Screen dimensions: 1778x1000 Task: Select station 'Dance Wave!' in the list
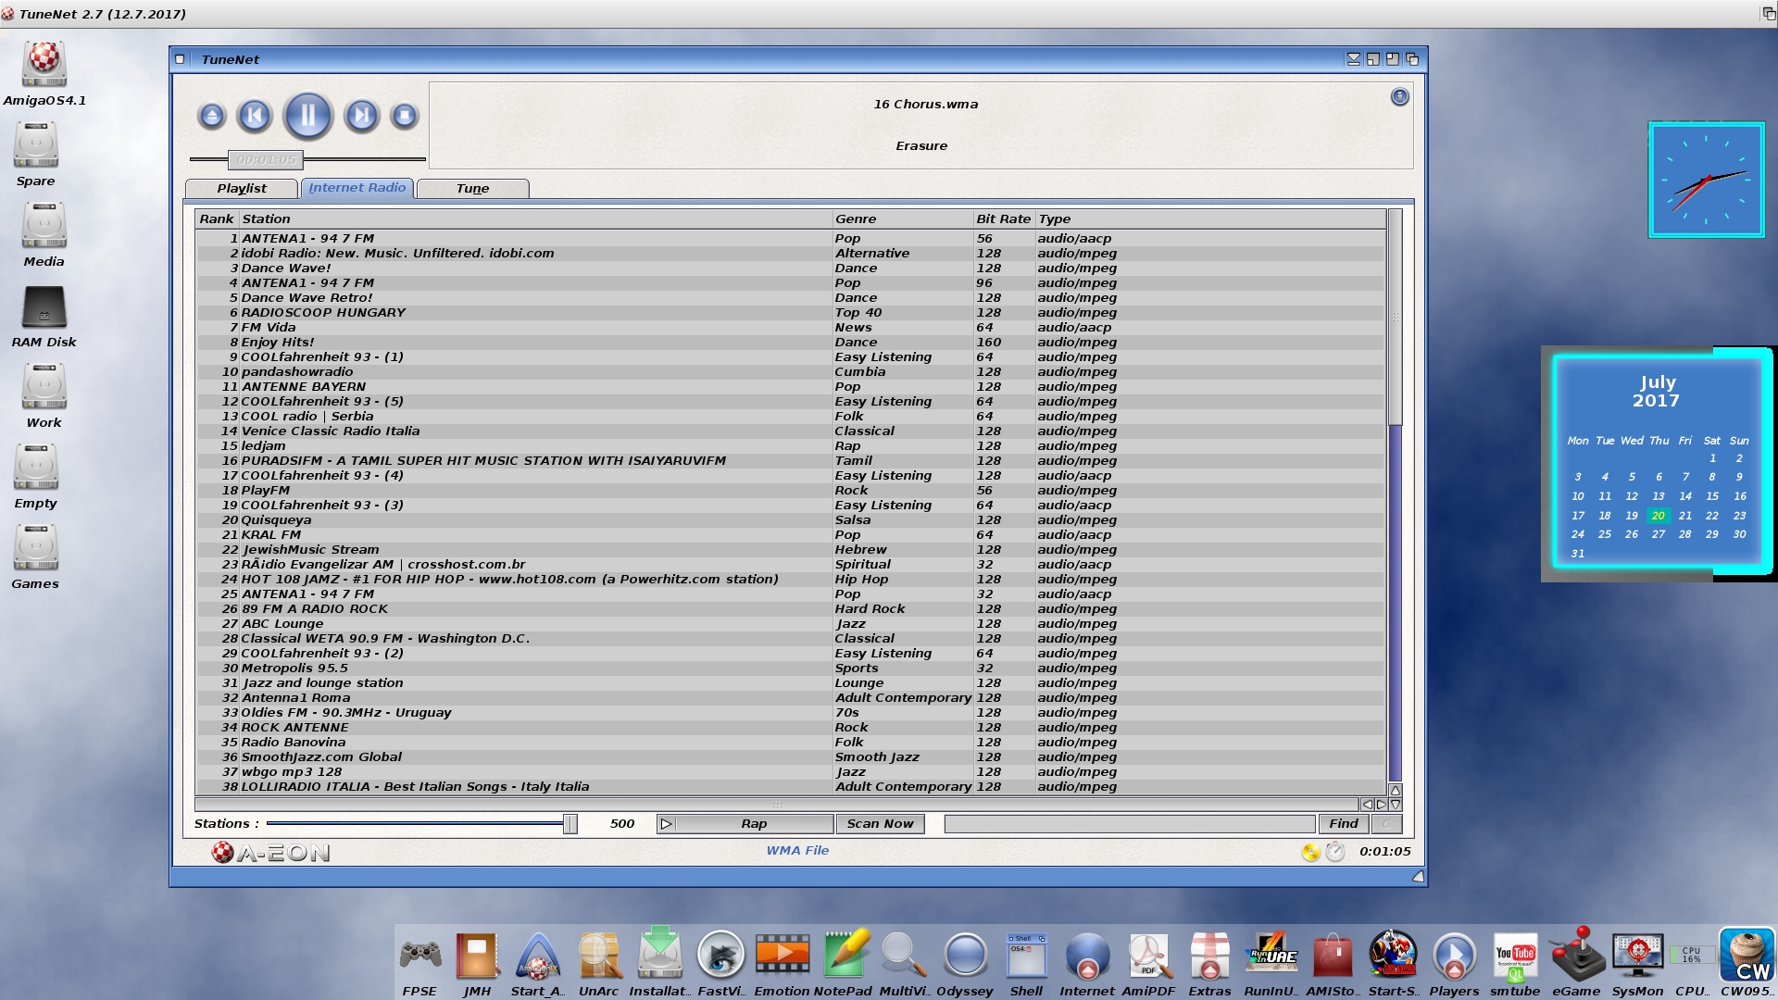[790, 269]
